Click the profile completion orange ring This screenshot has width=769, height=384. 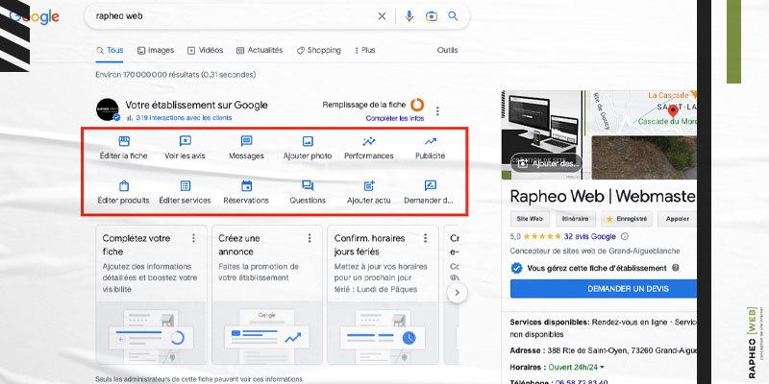[417, 105]
